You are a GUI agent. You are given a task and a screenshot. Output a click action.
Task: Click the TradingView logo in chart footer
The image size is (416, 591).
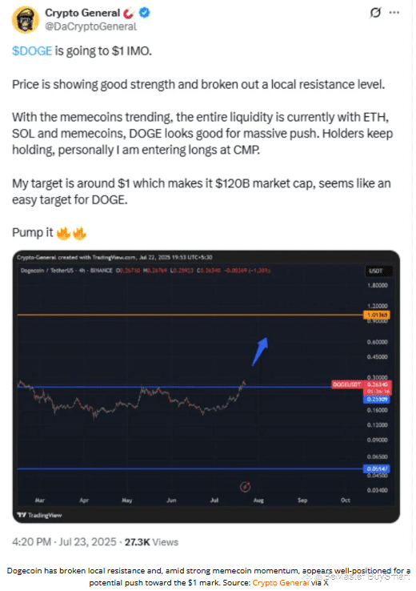pyautogui.click(x=39, y=515)
